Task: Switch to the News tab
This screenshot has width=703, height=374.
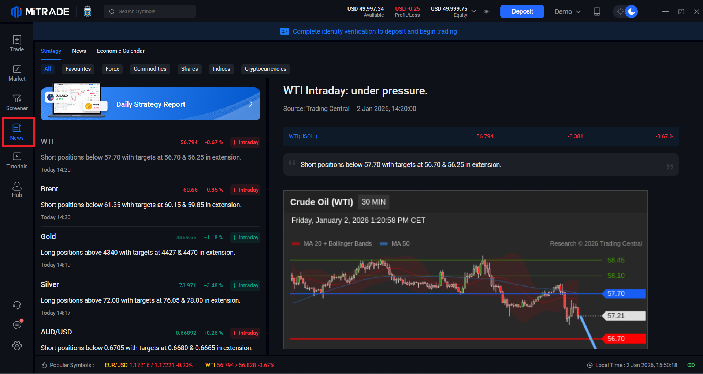Action: (79, 51)
